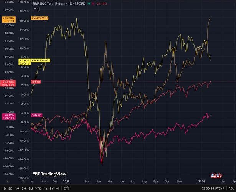Switch to the 3M range
Screen dimensions: 236x192
coord(24,189)
